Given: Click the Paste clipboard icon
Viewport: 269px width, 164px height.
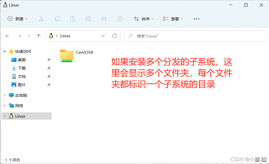Looking at the screenshot, I should point(73,19).
